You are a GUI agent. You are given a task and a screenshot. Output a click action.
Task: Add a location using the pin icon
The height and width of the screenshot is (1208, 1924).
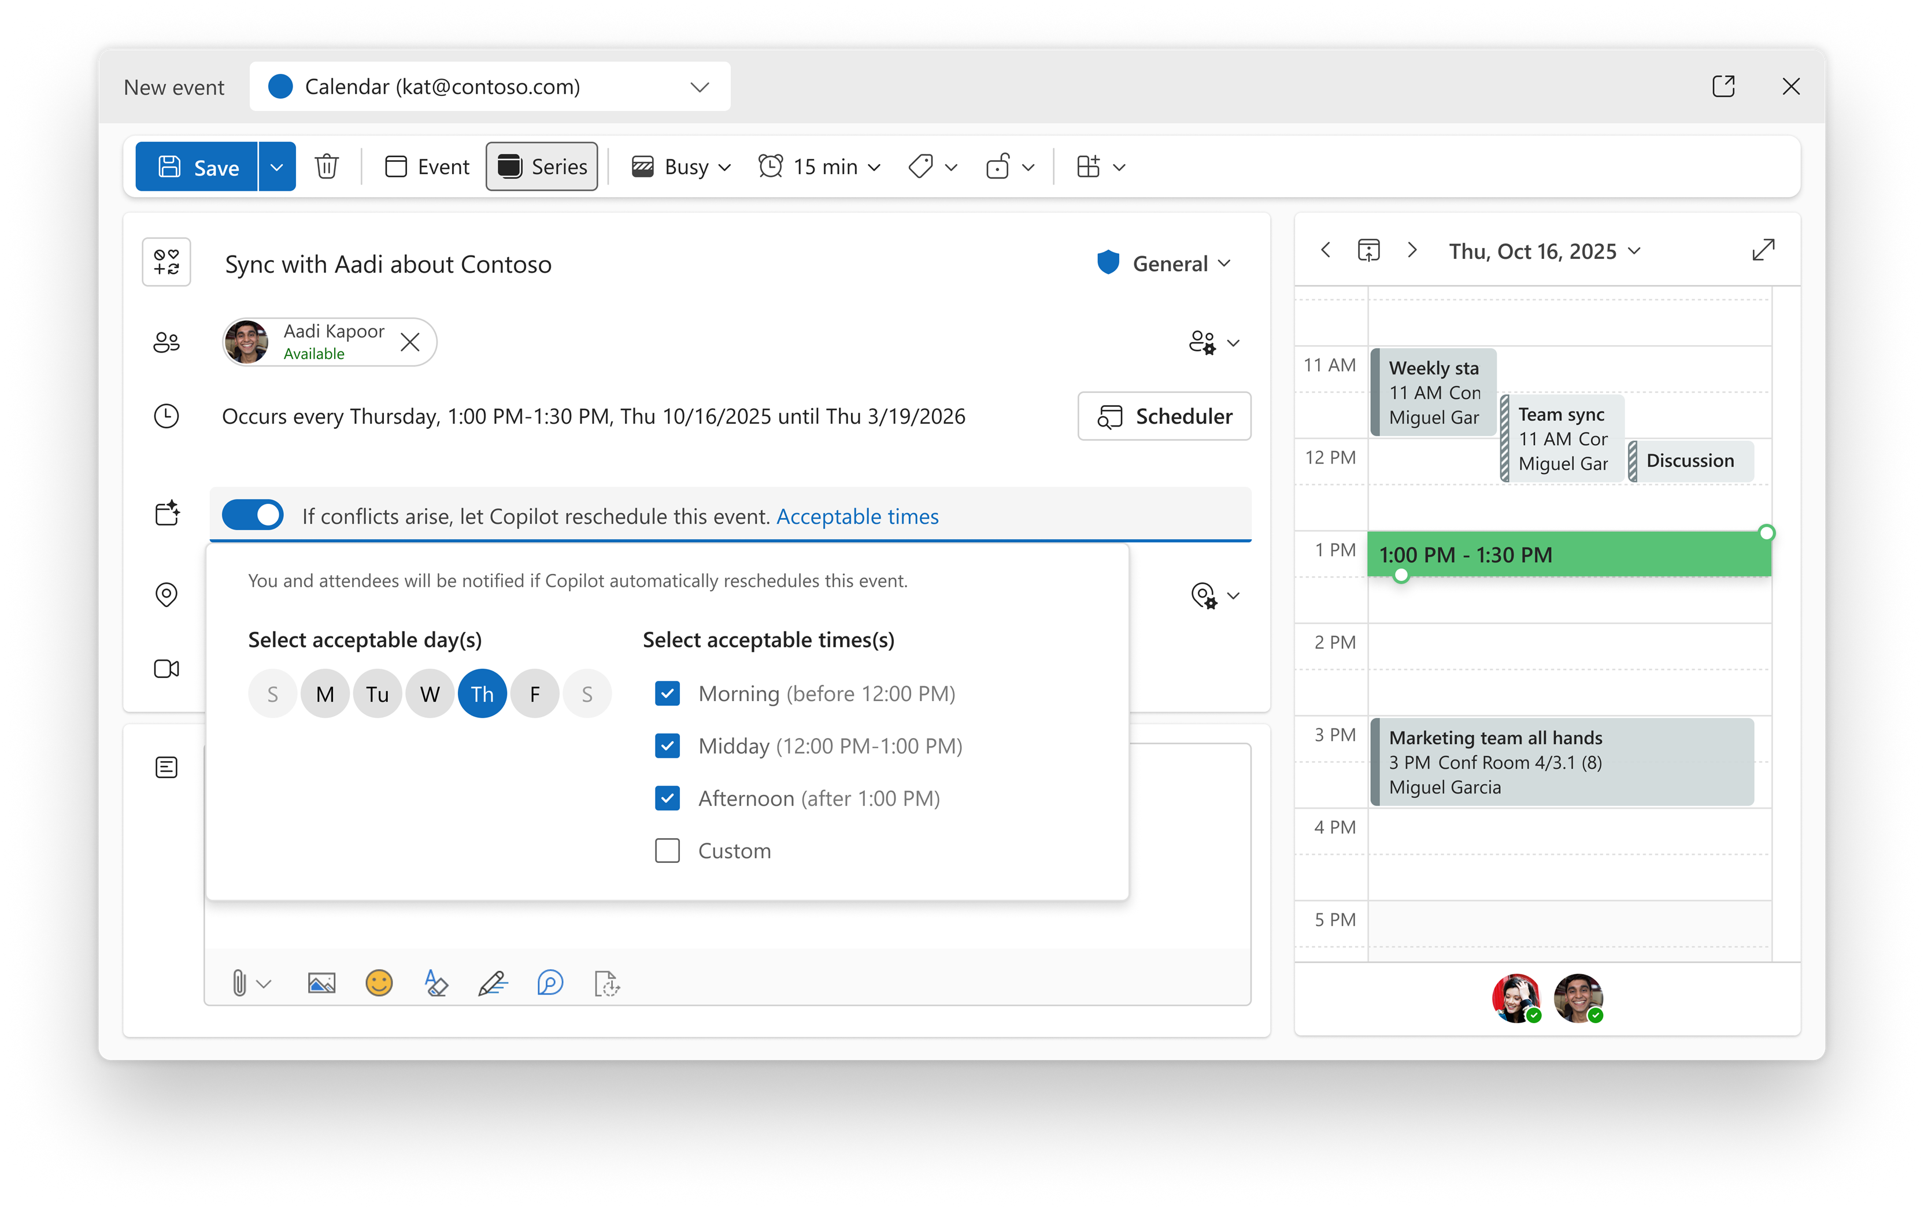tap(166, 594)
